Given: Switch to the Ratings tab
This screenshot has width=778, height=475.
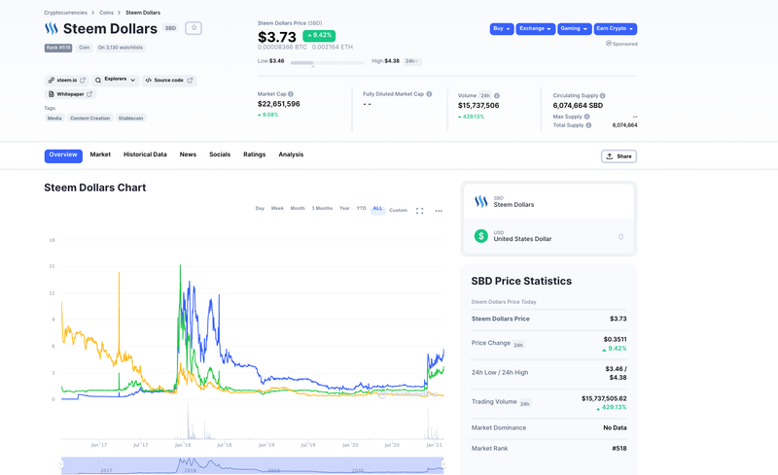Looking at the screenshot, I should coord(254,154).
